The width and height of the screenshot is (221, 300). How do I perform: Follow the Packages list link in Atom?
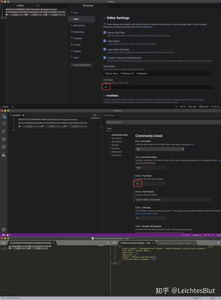[x=146, y=27]
